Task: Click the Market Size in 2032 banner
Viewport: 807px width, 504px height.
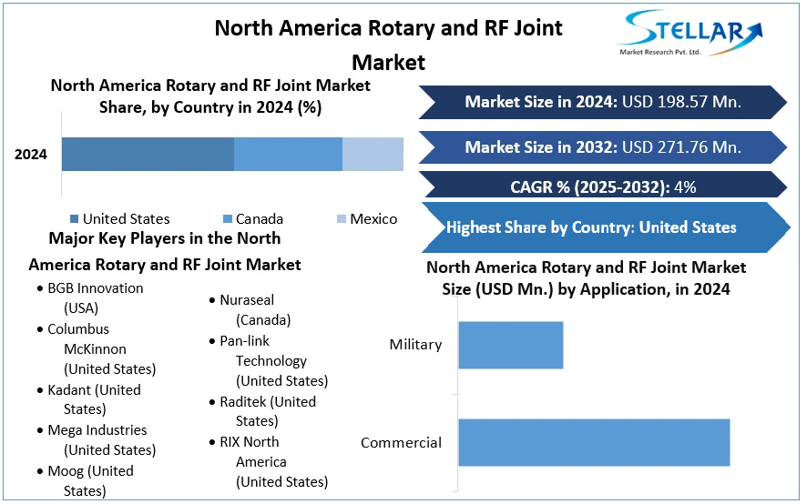Action: pyautogui.click(x=603, y=147)
